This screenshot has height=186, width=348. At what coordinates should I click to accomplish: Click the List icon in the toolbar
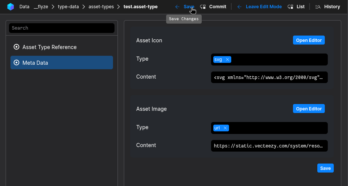[x=290, y=7]
